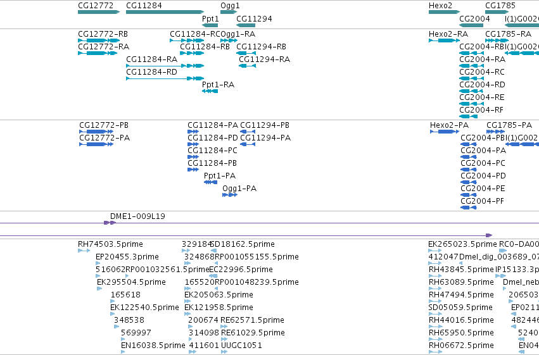539x355 pixels.
Task: Click the Ppt1 gene glyph
Action: pyautogui.click(x=210, y=25)
